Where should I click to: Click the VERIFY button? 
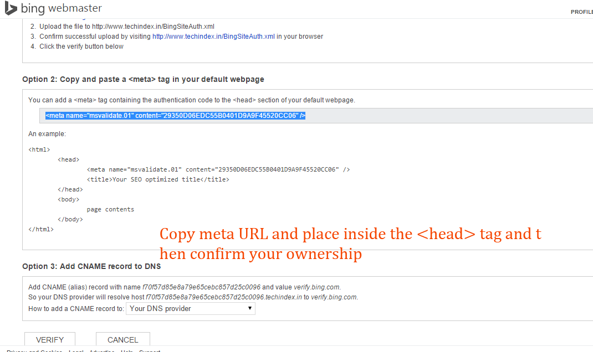click(x=50, y=339)
